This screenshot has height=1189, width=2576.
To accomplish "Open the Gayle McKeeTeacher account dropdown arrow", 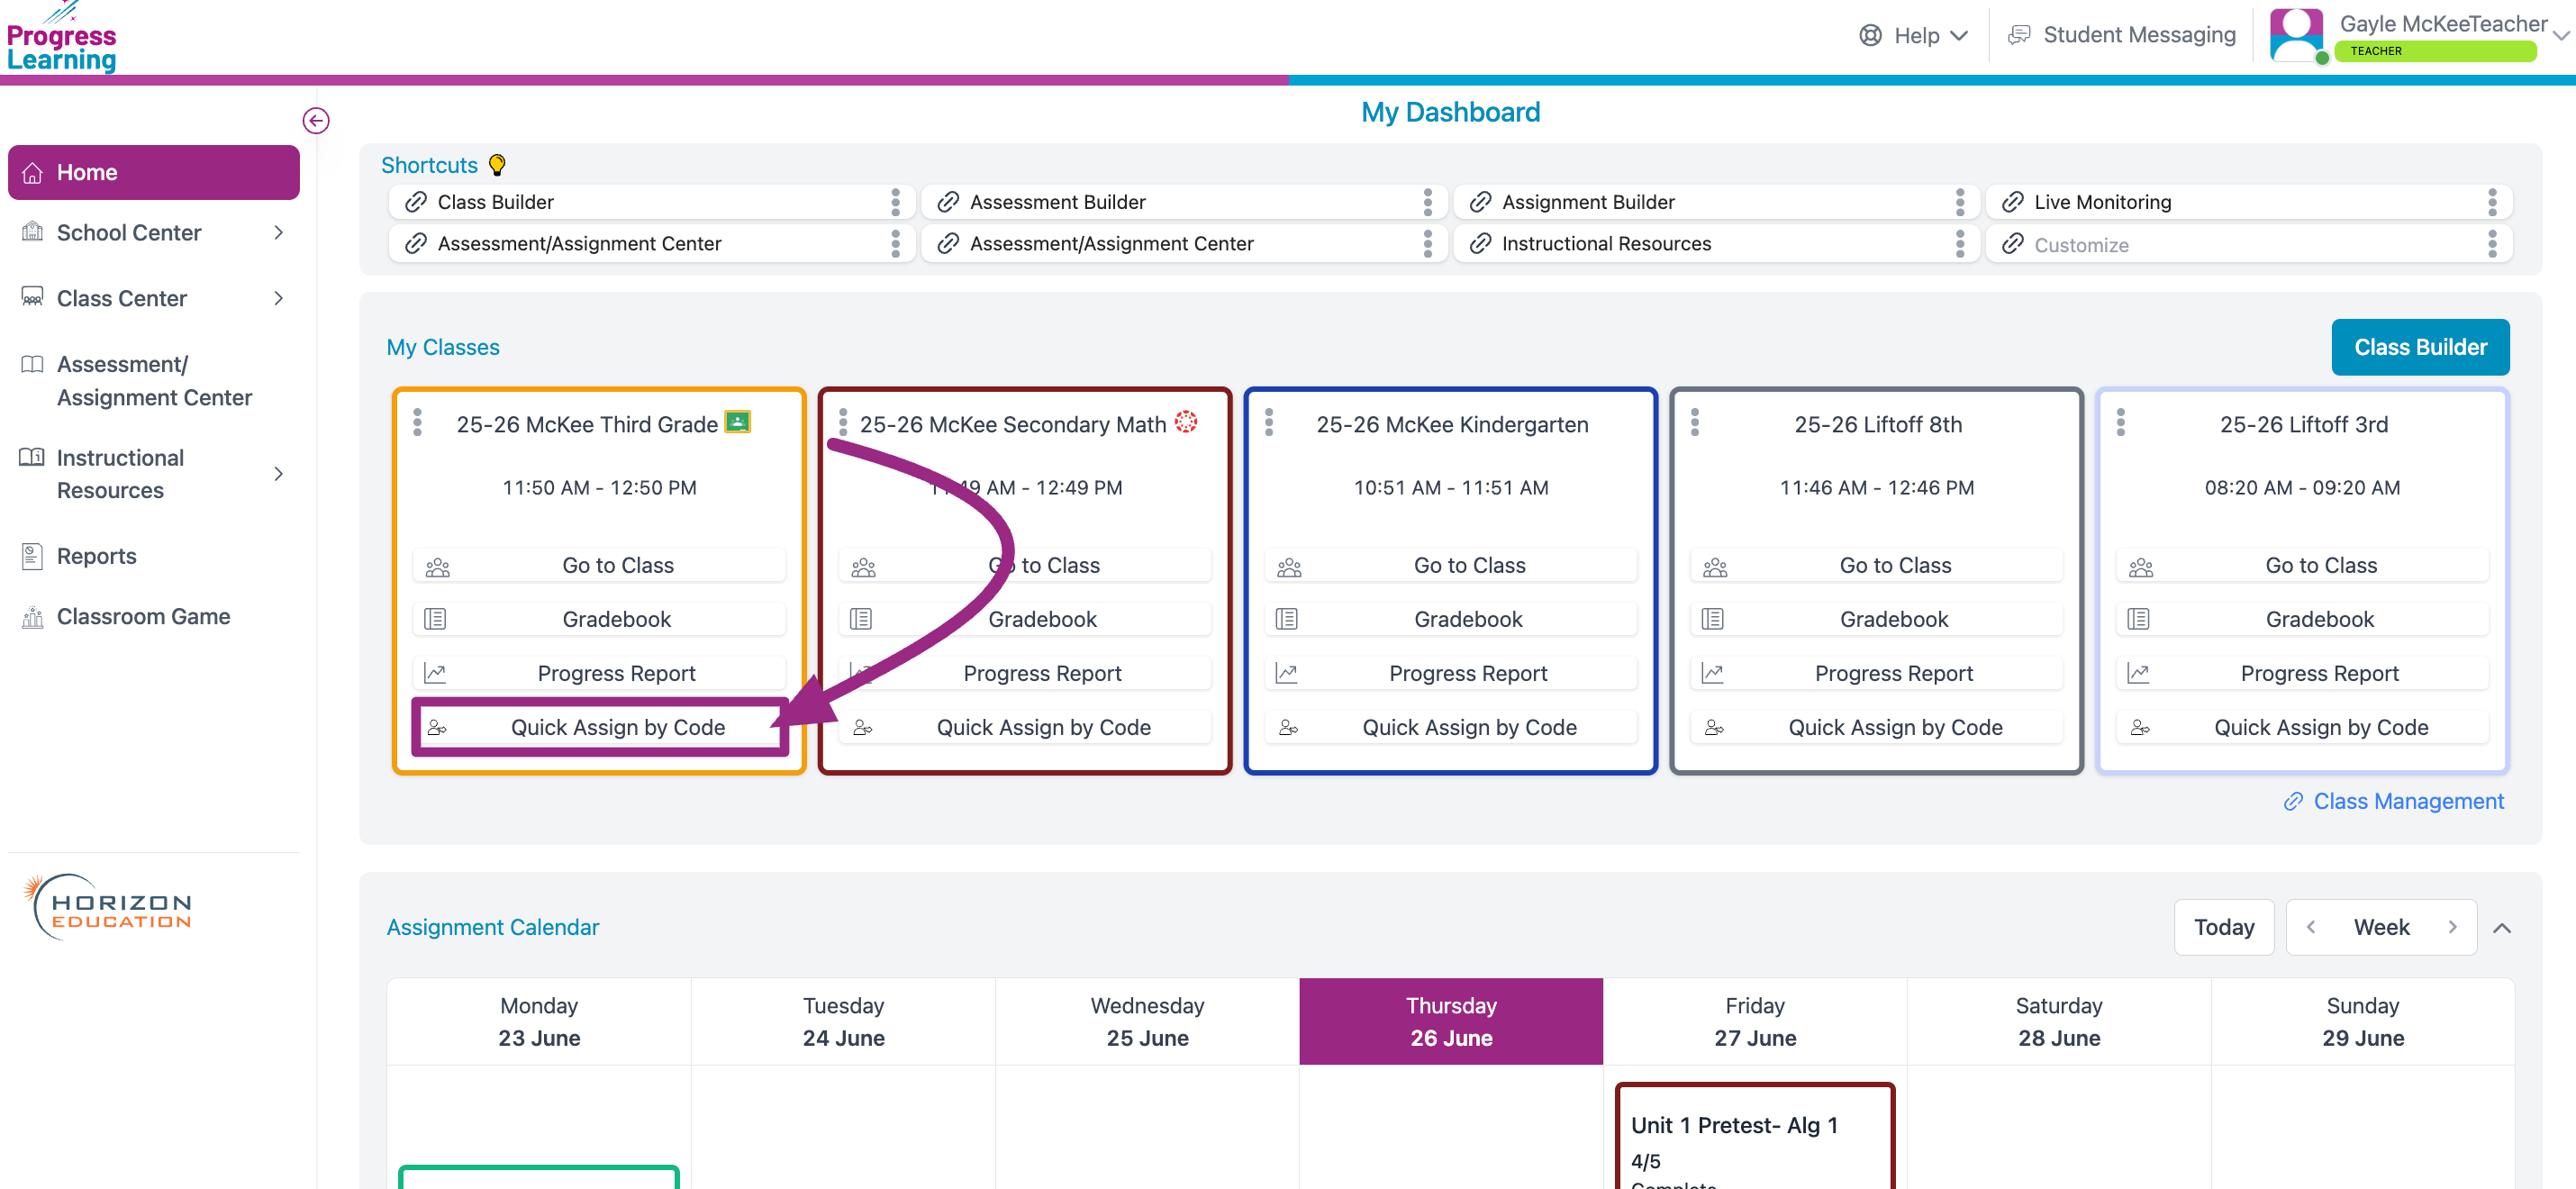I will pyautogui.click(x=2561, y=35).
